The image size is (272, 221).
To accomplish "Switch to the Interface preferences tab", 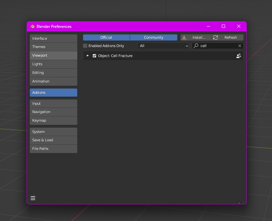I will (x=53, y=38).
